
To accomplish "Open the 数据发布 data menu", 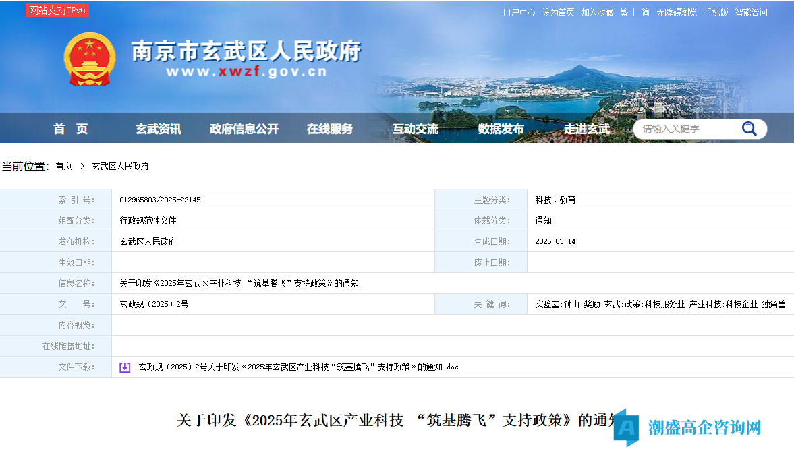I will (500, 129).
